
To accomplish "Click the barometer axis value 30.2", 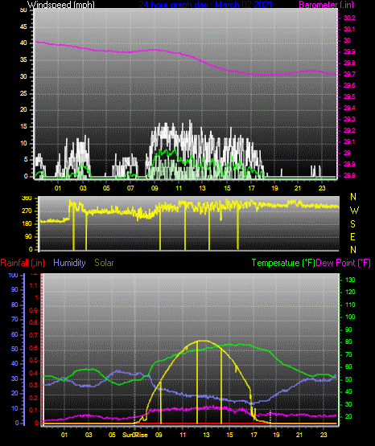I will 349,18.
